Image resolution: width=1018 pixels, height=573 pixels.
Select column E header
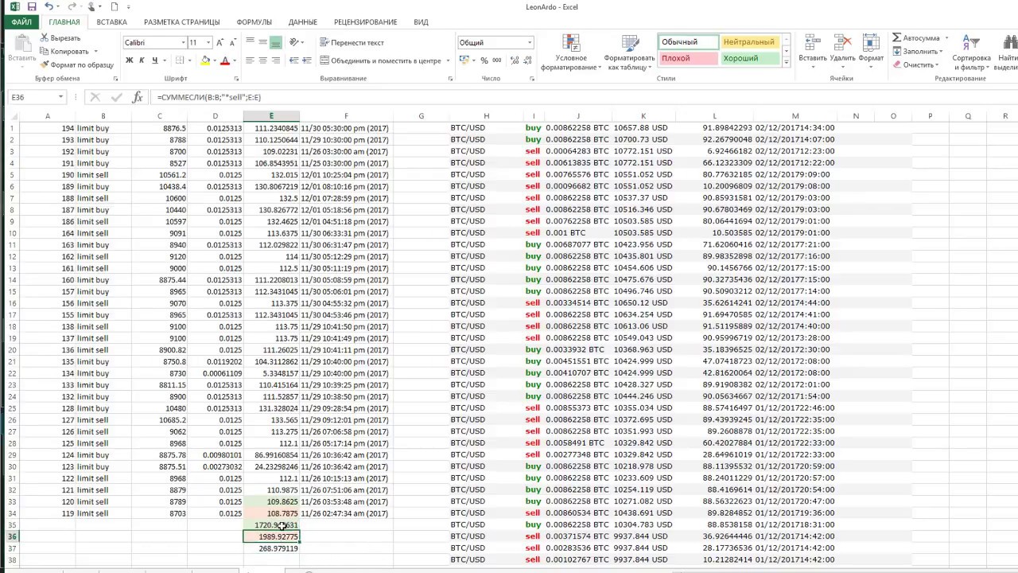point(271,116)
